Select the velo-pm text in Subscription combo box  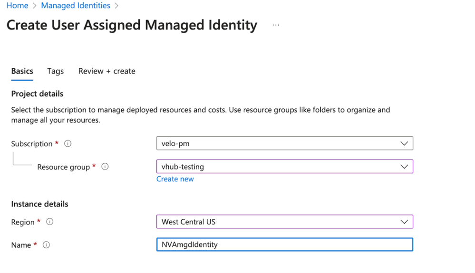pos(175,143)
